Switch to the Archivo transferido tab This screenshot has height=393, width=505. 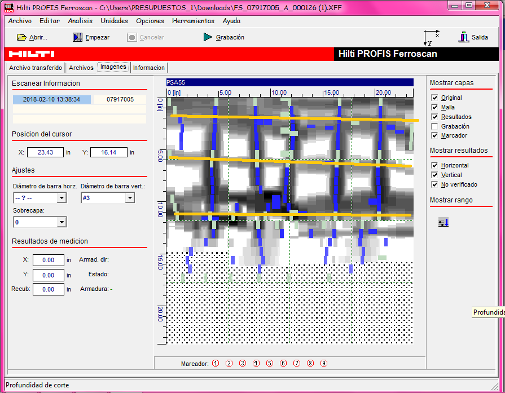pyautogui.click(x=36, y=68)
